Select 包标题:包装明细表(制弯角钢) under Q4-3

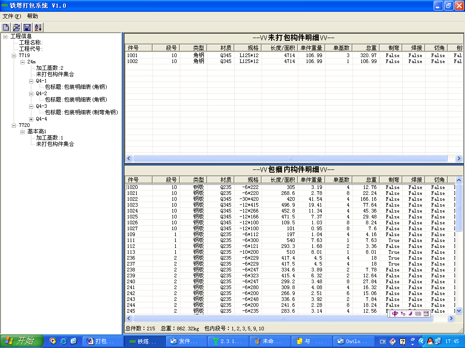(82, 112)
